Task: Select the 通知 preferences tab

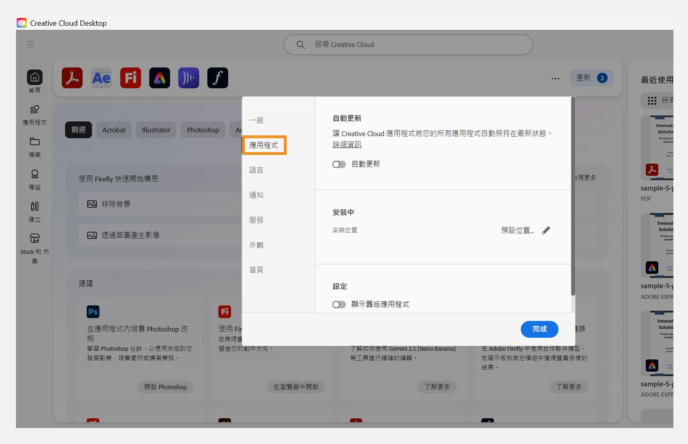Action: (257, 195)
